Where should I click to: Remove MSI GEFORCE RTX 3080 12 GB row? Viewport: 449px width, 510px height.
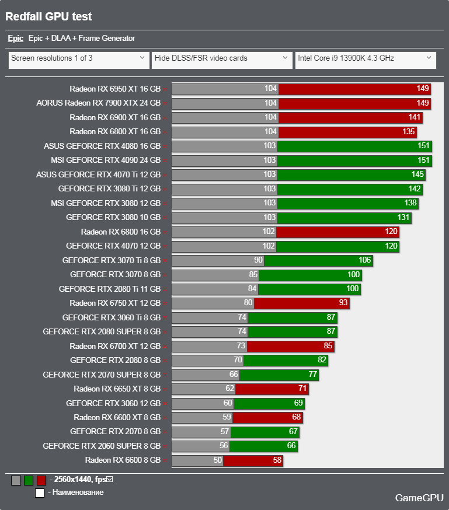point(165,204)
